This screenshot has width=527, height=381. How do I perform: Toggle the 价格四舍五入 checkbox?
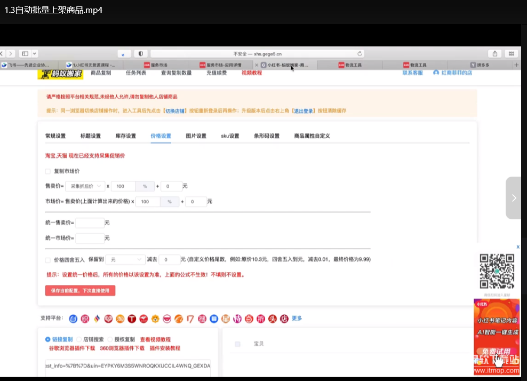[48, 260]
